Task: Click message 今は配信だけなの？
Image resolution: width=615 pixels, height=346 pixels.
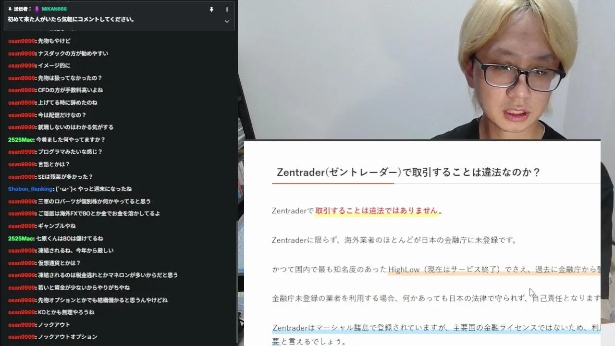Action: click(x=62, y=115)
